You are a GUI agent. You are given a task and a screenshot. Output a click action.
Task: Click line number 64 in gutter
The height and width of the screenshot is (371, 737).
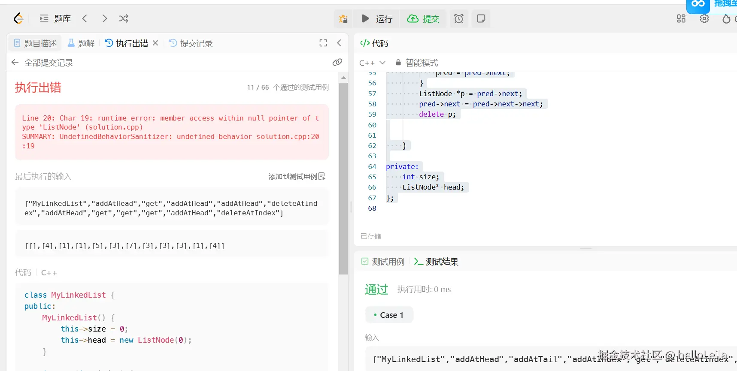pos(372,166)
